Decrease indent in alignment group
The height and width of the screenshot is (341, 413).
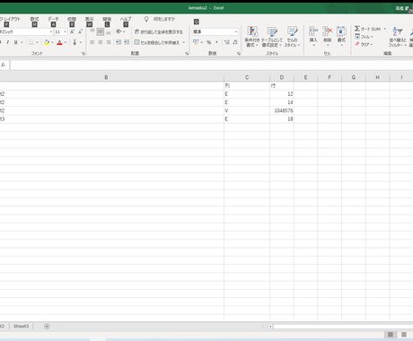point(119,42)
